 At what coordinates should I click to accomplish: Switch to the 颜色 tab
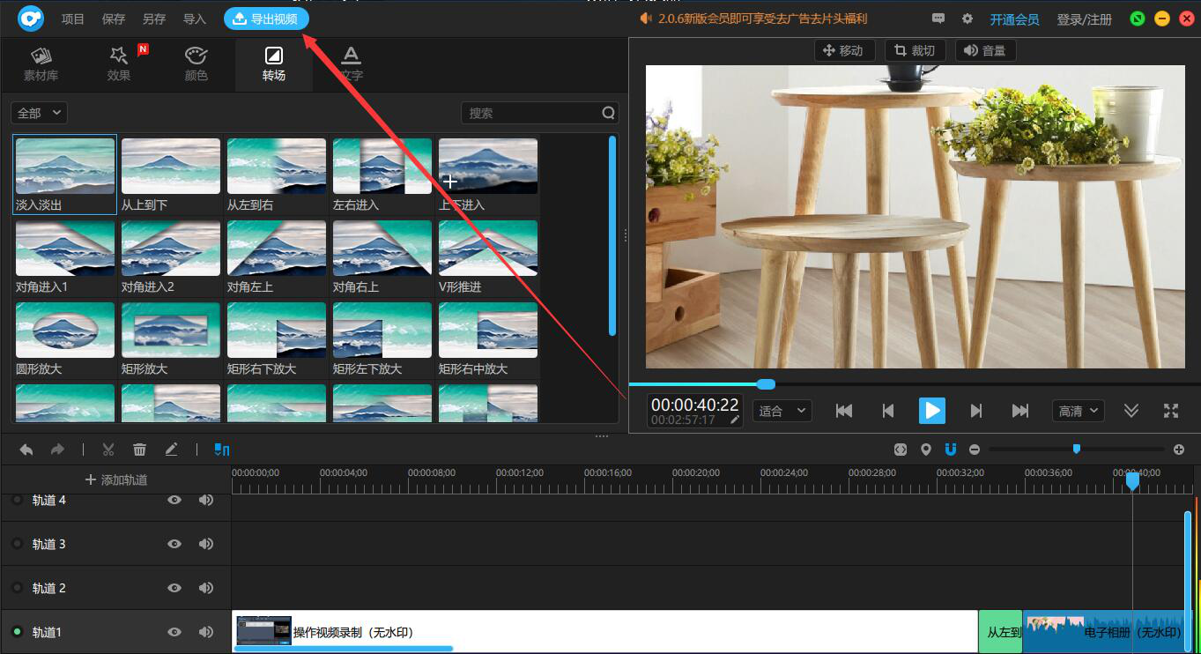196,65
